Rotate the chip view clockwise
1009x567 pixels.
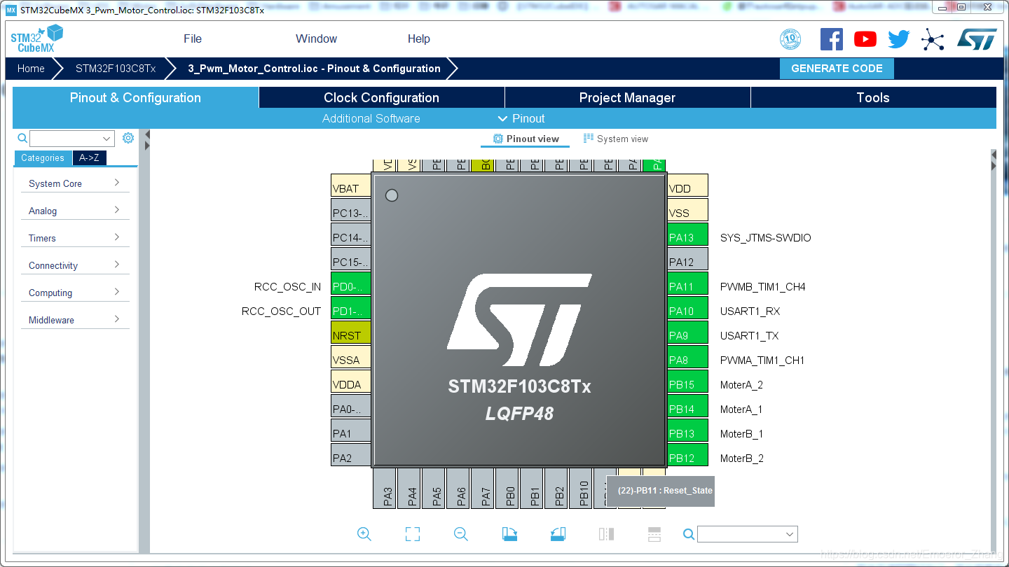tap(509, 533)
